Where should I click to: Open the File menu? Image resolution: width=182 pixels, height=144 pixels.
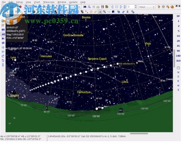coord(4,2)
